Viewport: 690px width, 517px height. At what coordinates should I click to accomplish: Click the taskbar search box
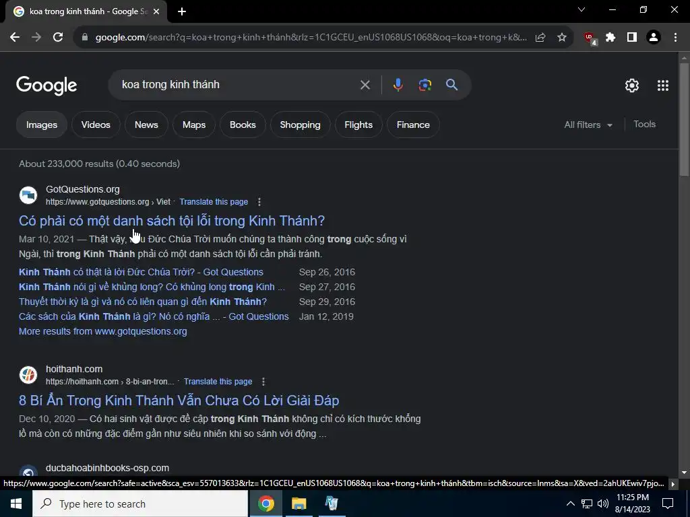(140, 504)
